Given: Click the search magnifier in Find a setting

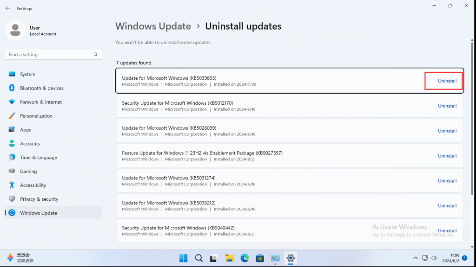Looking at the screenshot, I should pos(96,55).
